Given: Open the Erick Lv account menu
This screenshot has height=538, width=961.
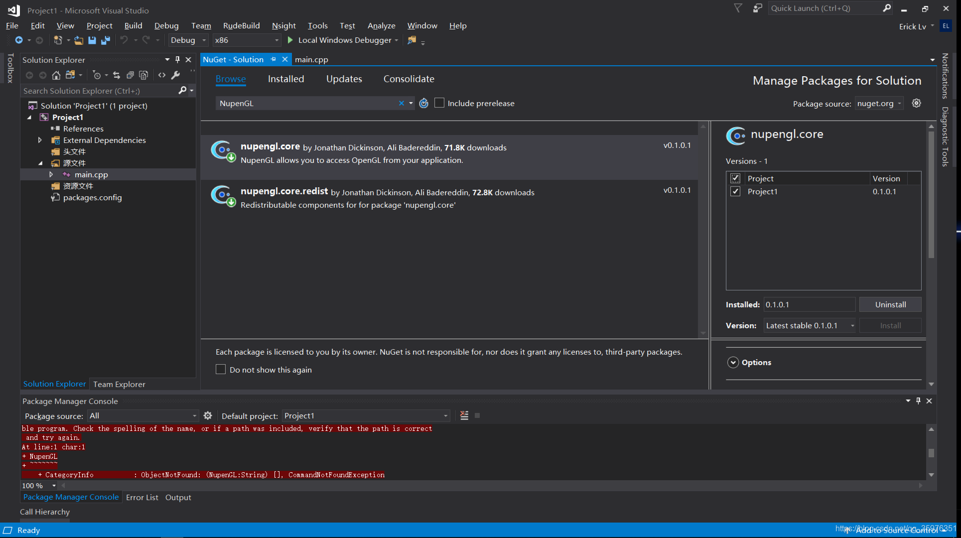Looking at the screenshot, I should [916, 26].
